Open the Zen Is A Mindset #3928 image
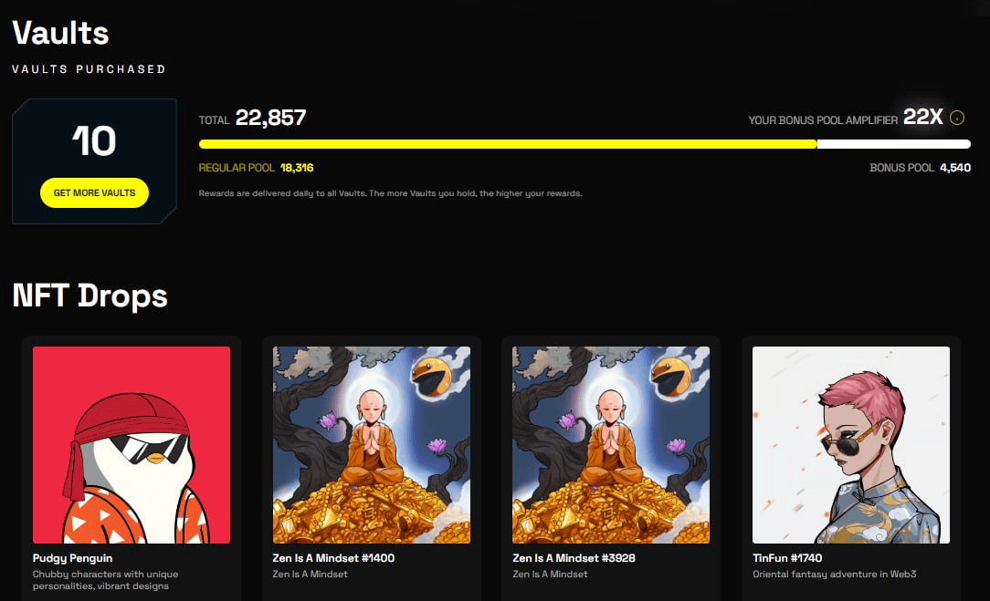 point(611,445)
